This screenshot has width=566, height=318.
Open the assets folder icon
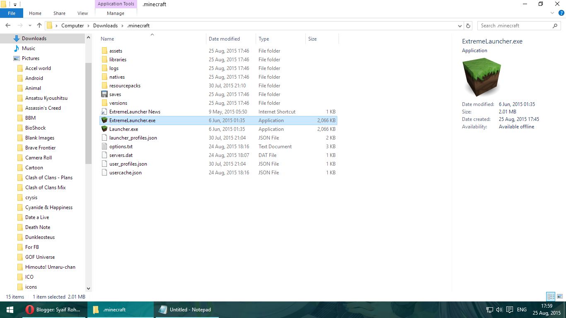pyautogui.click(x=104, y=51)
